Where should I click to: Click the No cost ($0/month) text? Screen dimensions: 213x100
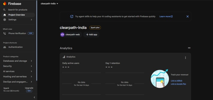(x=11, y=91)
